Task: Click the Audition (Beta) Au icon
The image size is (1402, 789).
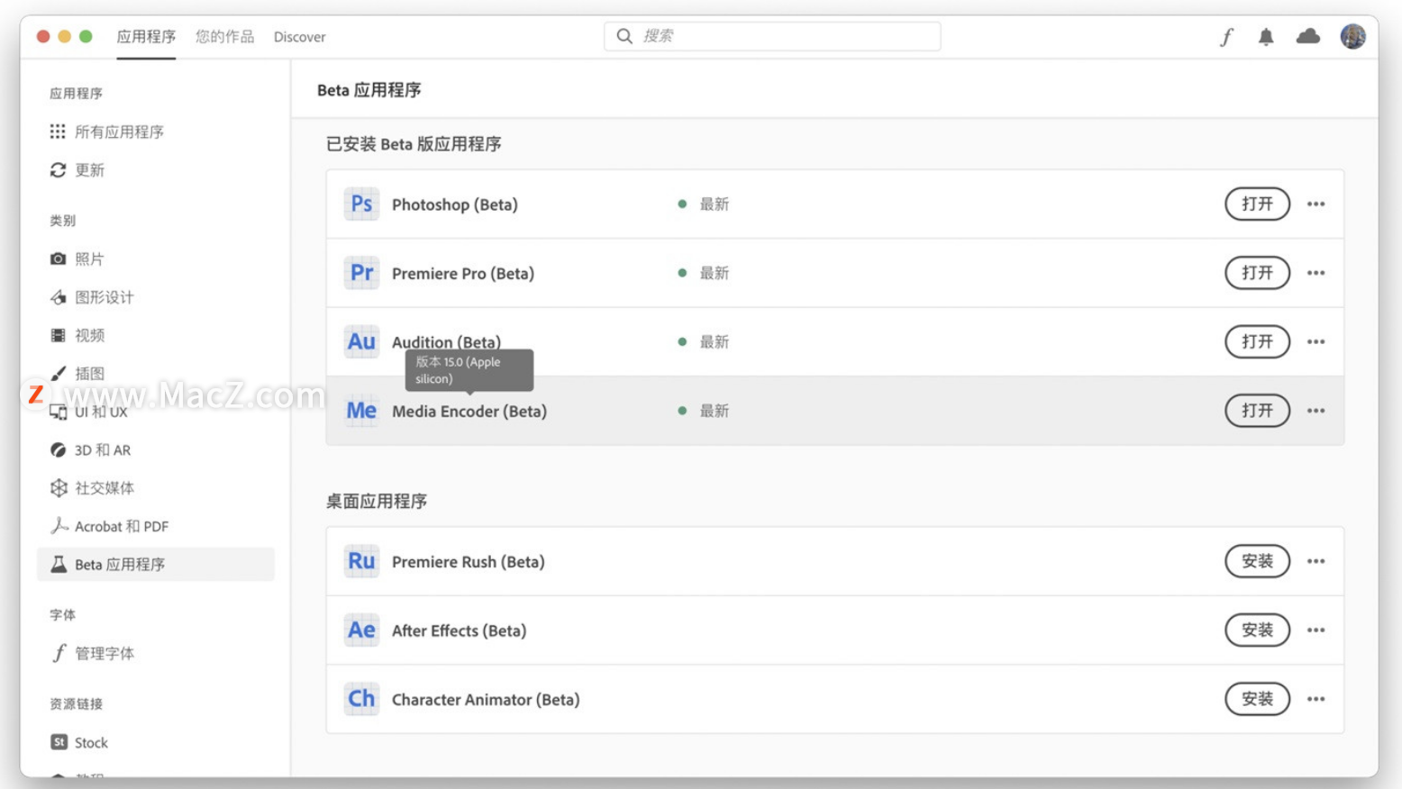Action: pyautogui.click(x=361, y=341)
